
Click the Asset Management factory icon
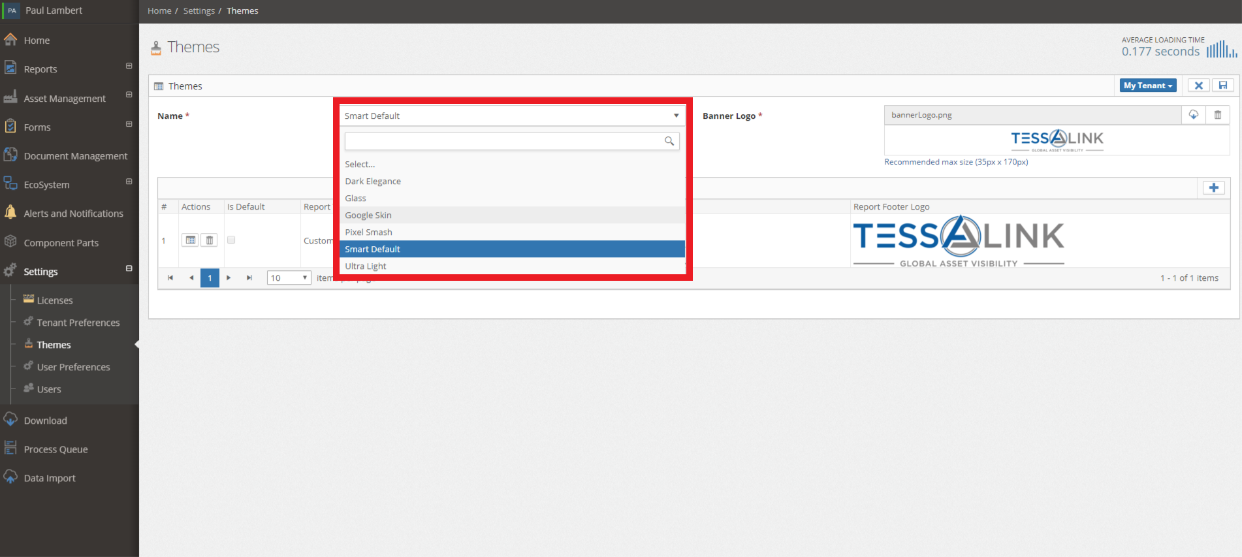[x=10, y=97]
